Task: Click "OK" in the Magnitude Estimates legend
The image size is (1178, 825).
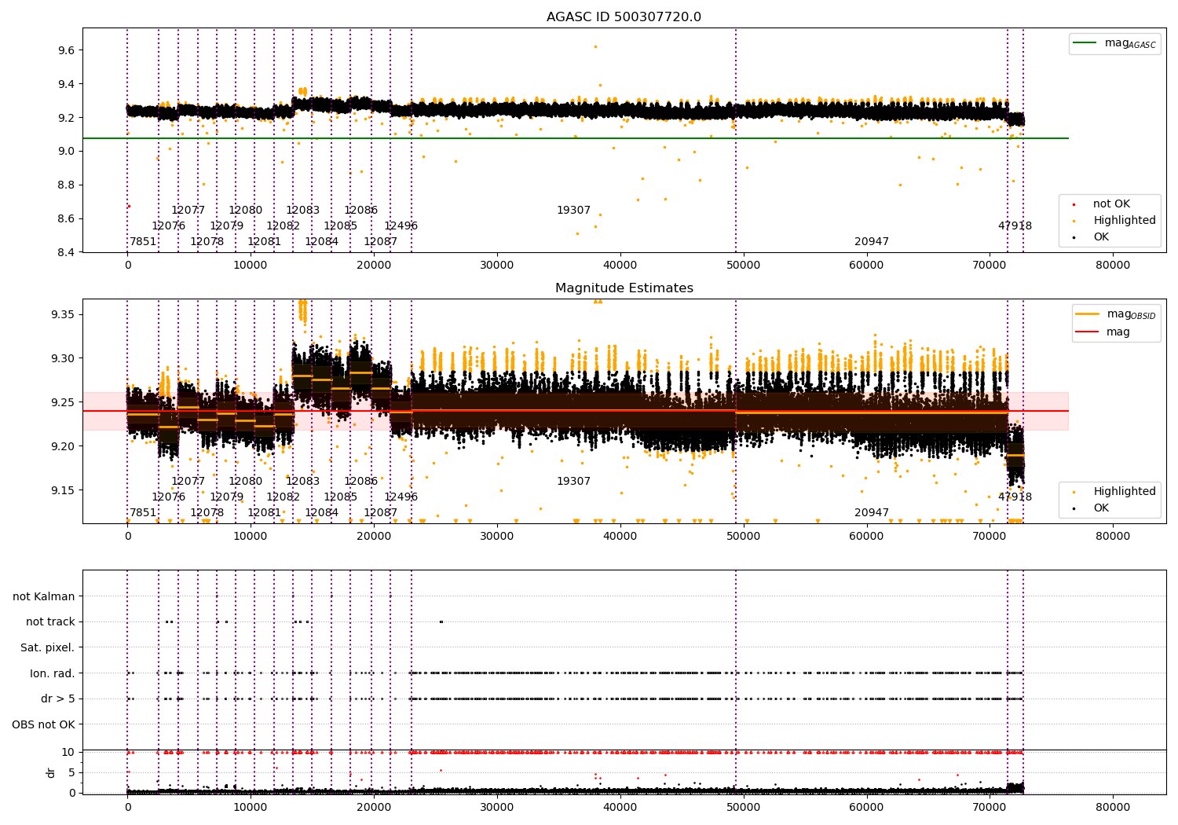Action: (x=1101, y=508)
